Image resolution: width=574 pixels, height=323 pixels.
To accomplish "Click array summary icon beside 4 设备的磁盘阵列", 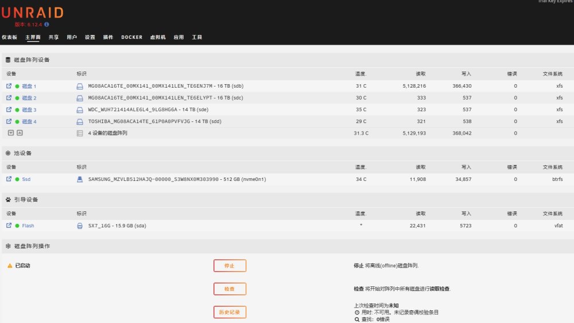I will pos(80,133).
